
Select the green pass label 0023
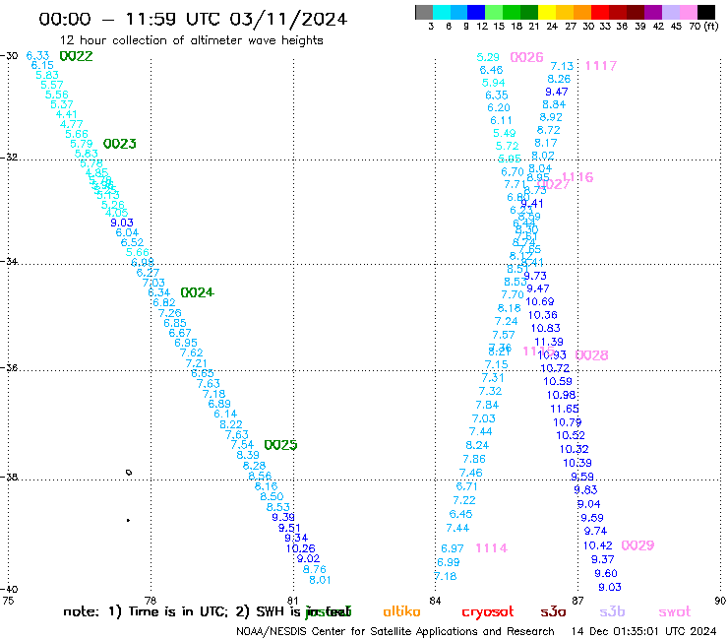click(x=120, y=144)
